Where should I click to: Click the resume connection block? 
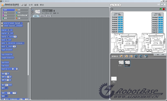(x=8, y=58)
